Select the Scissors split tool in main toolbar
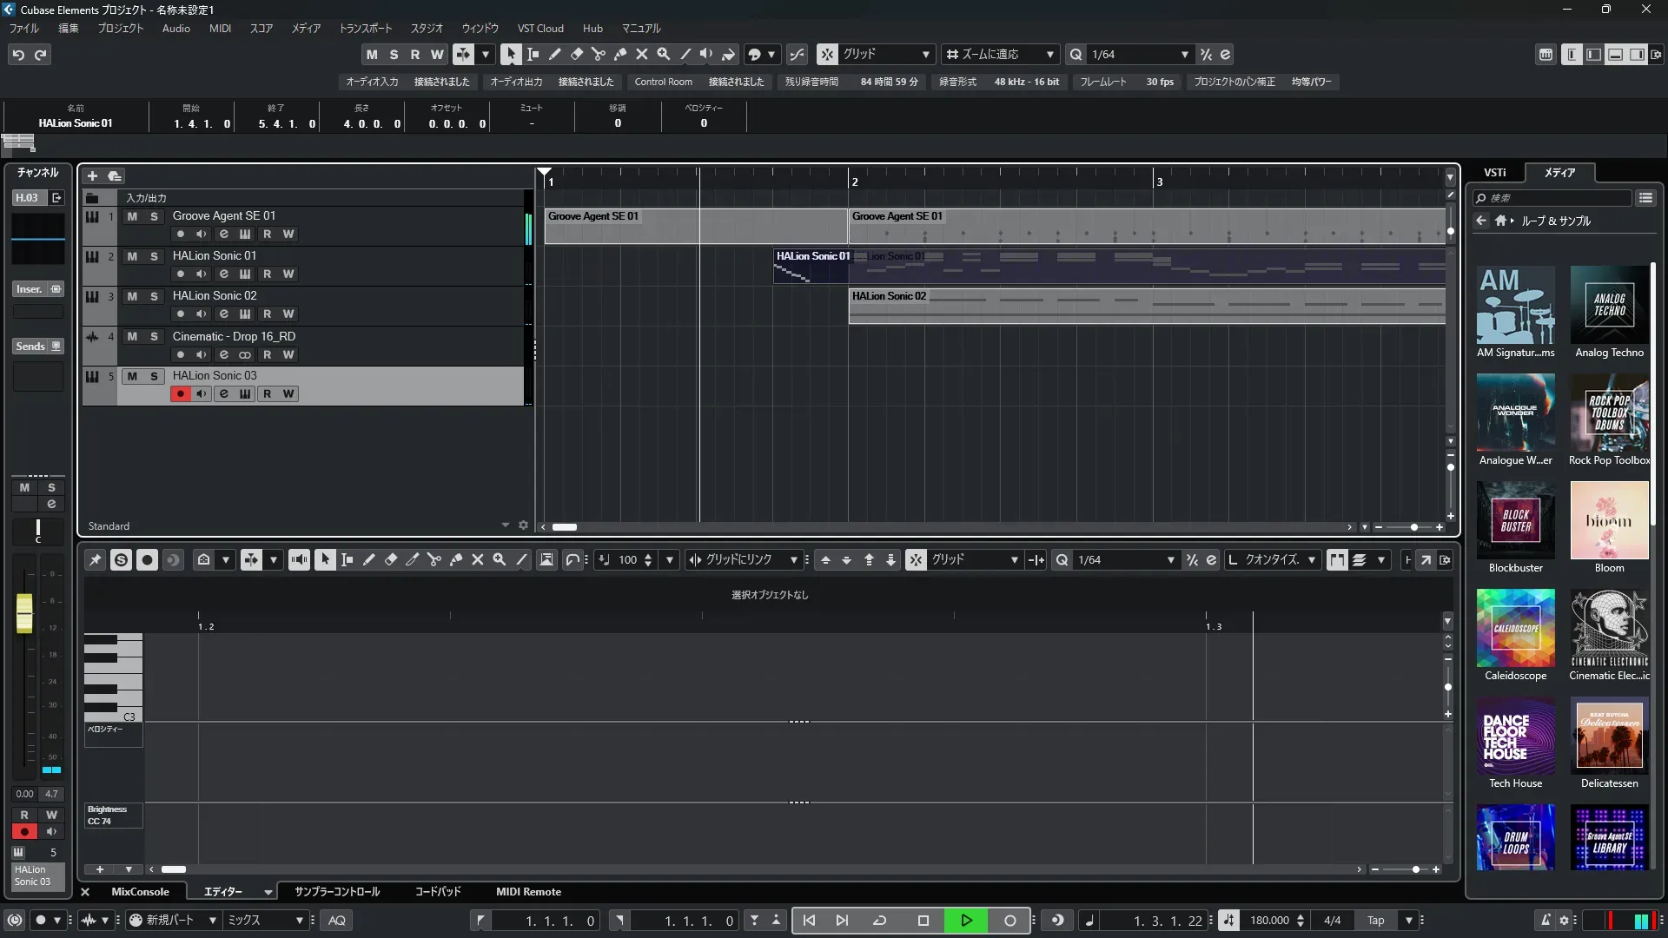This screenshot has height=938, width=1668. (x=598, y=54)
